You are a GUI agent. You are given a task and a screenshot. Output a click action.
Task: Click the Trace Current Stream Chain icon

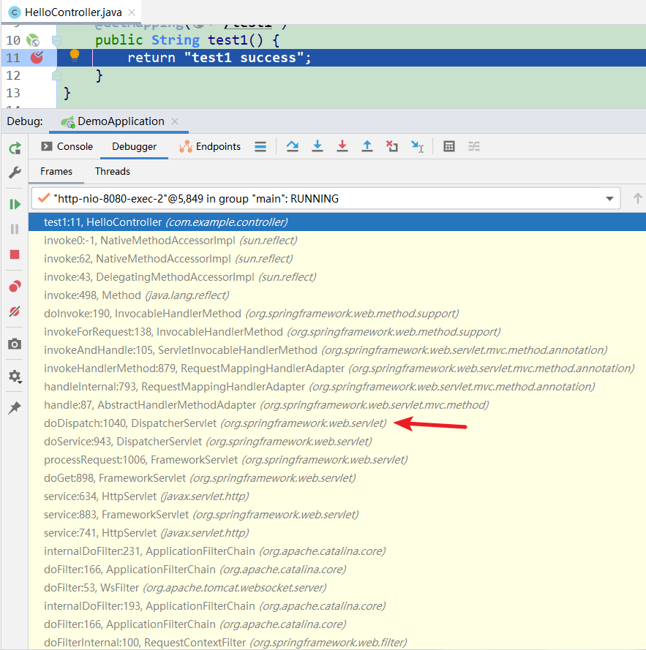pos(474,146)
